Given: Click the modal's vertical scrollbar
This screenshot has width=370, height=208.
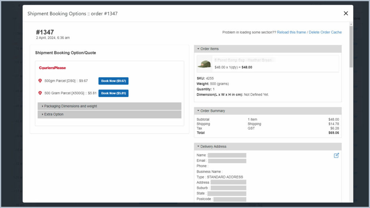Looking at the screenshot, I should tap(351, 47).
